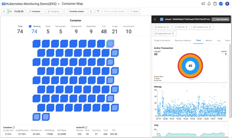Open the user avatar D menu
The height and width of the screenshot is (138, 232).
point(227,4)
